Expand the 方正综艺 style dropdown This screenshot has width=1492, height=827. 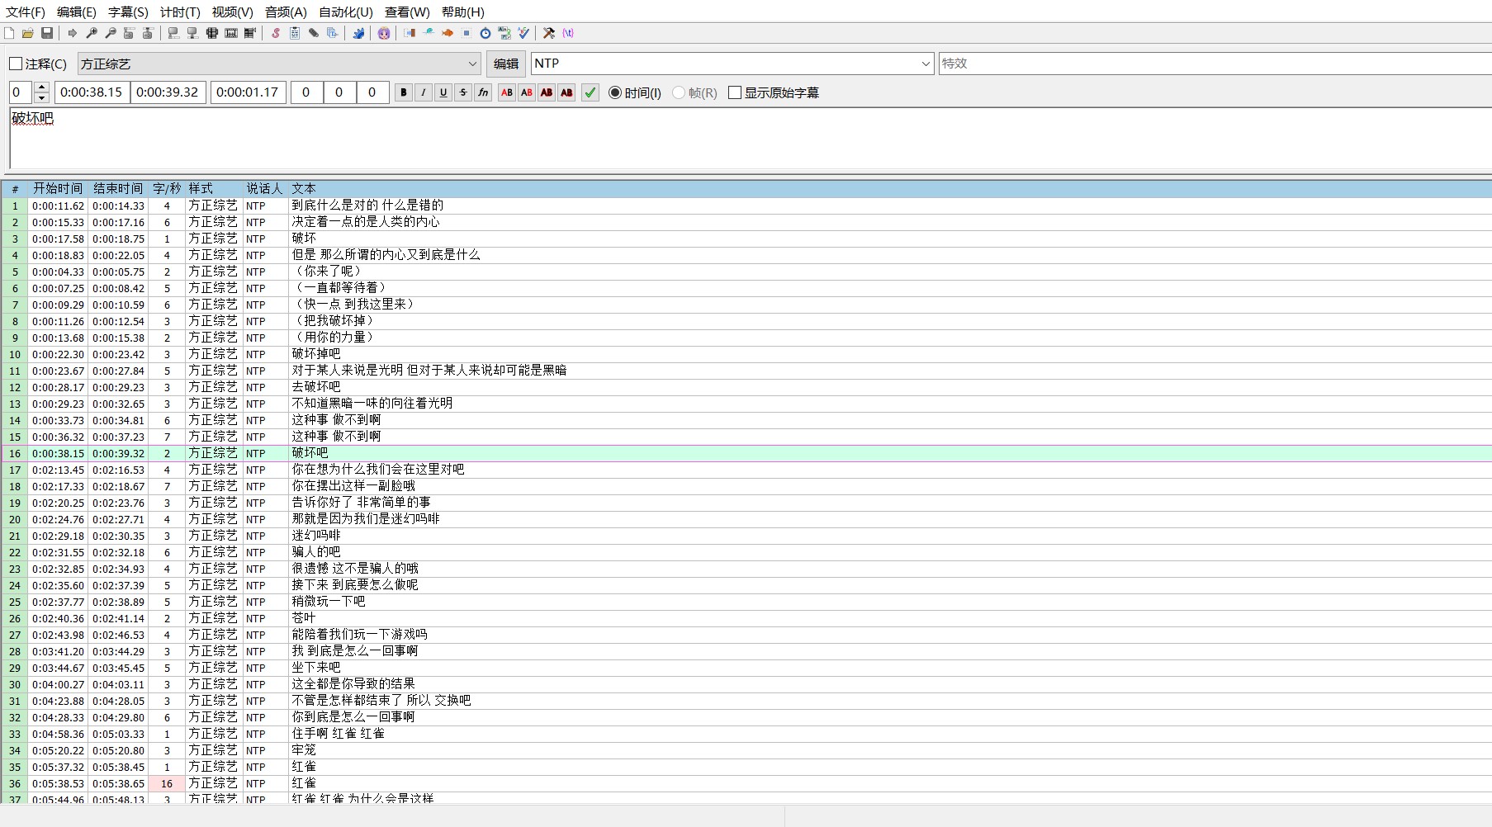(x=472, y=64)
